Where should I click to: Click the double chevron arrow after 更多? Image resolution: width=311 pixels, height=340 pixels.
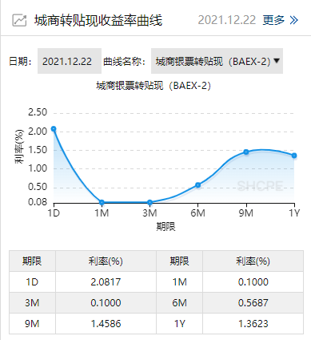(x=294, y=20)
